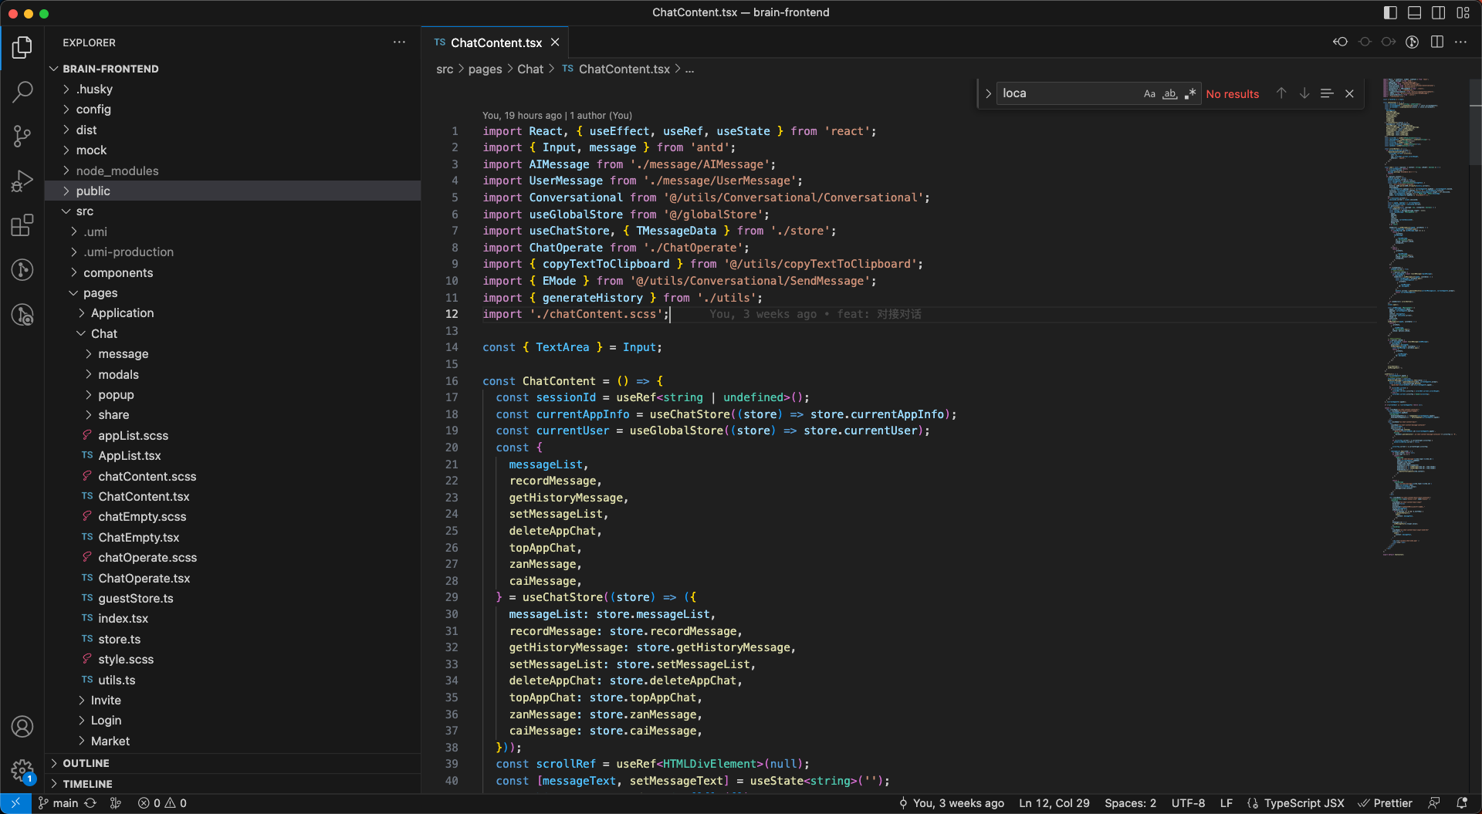This screenshot has width=1482, height=814.
Task: Select the public folder row
Action: point(232,191)
